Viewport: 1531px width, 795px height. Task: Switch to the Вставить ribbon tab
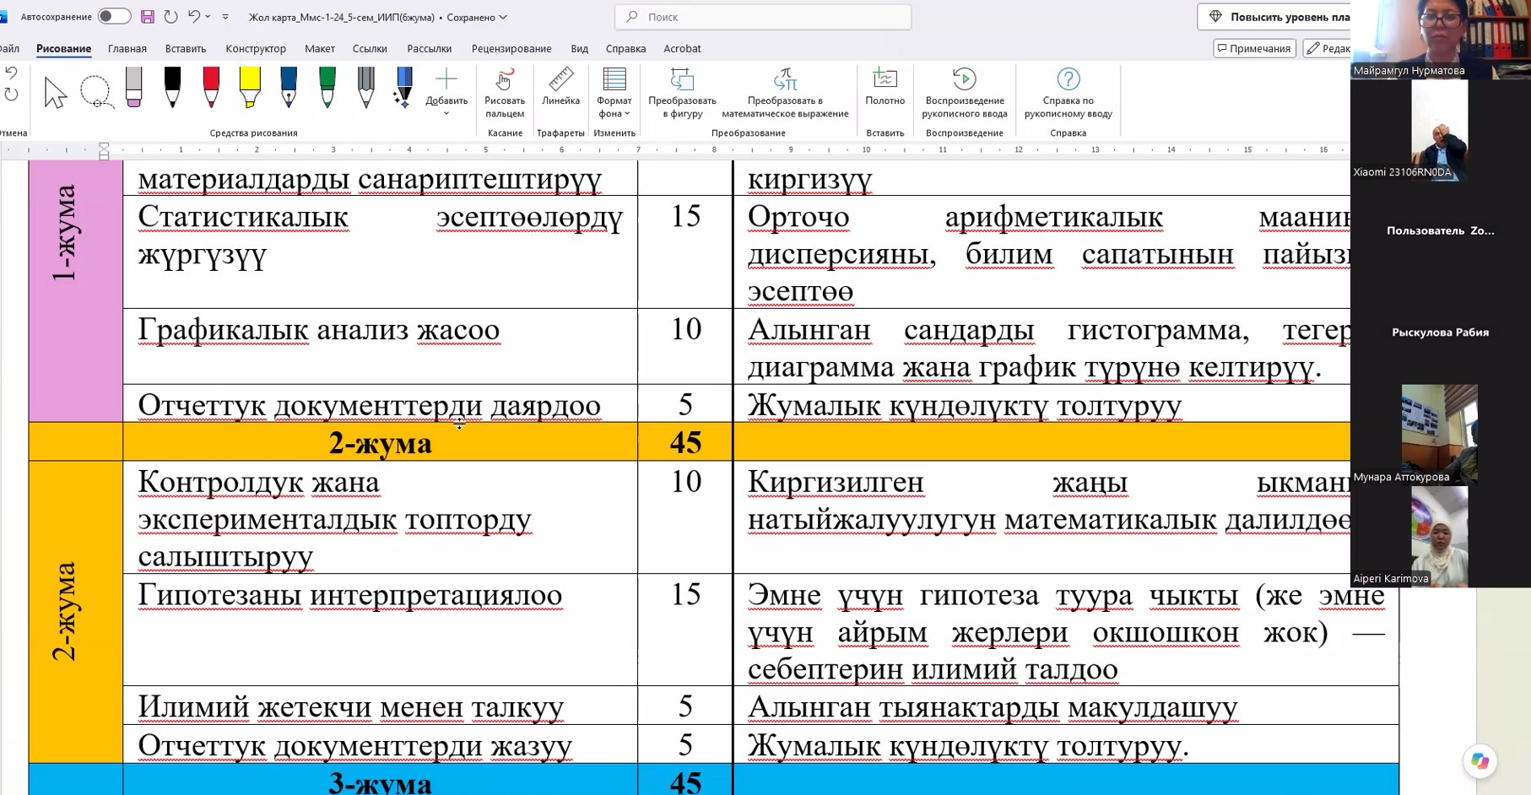pos(186,48)
